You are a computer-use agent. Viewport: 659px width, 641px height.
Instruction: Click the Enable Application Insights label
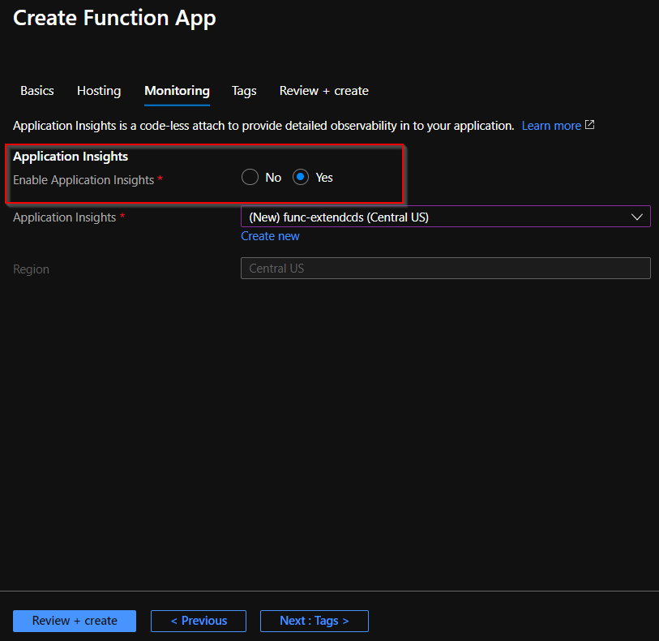pyautogui.click(x=83, y=180)
